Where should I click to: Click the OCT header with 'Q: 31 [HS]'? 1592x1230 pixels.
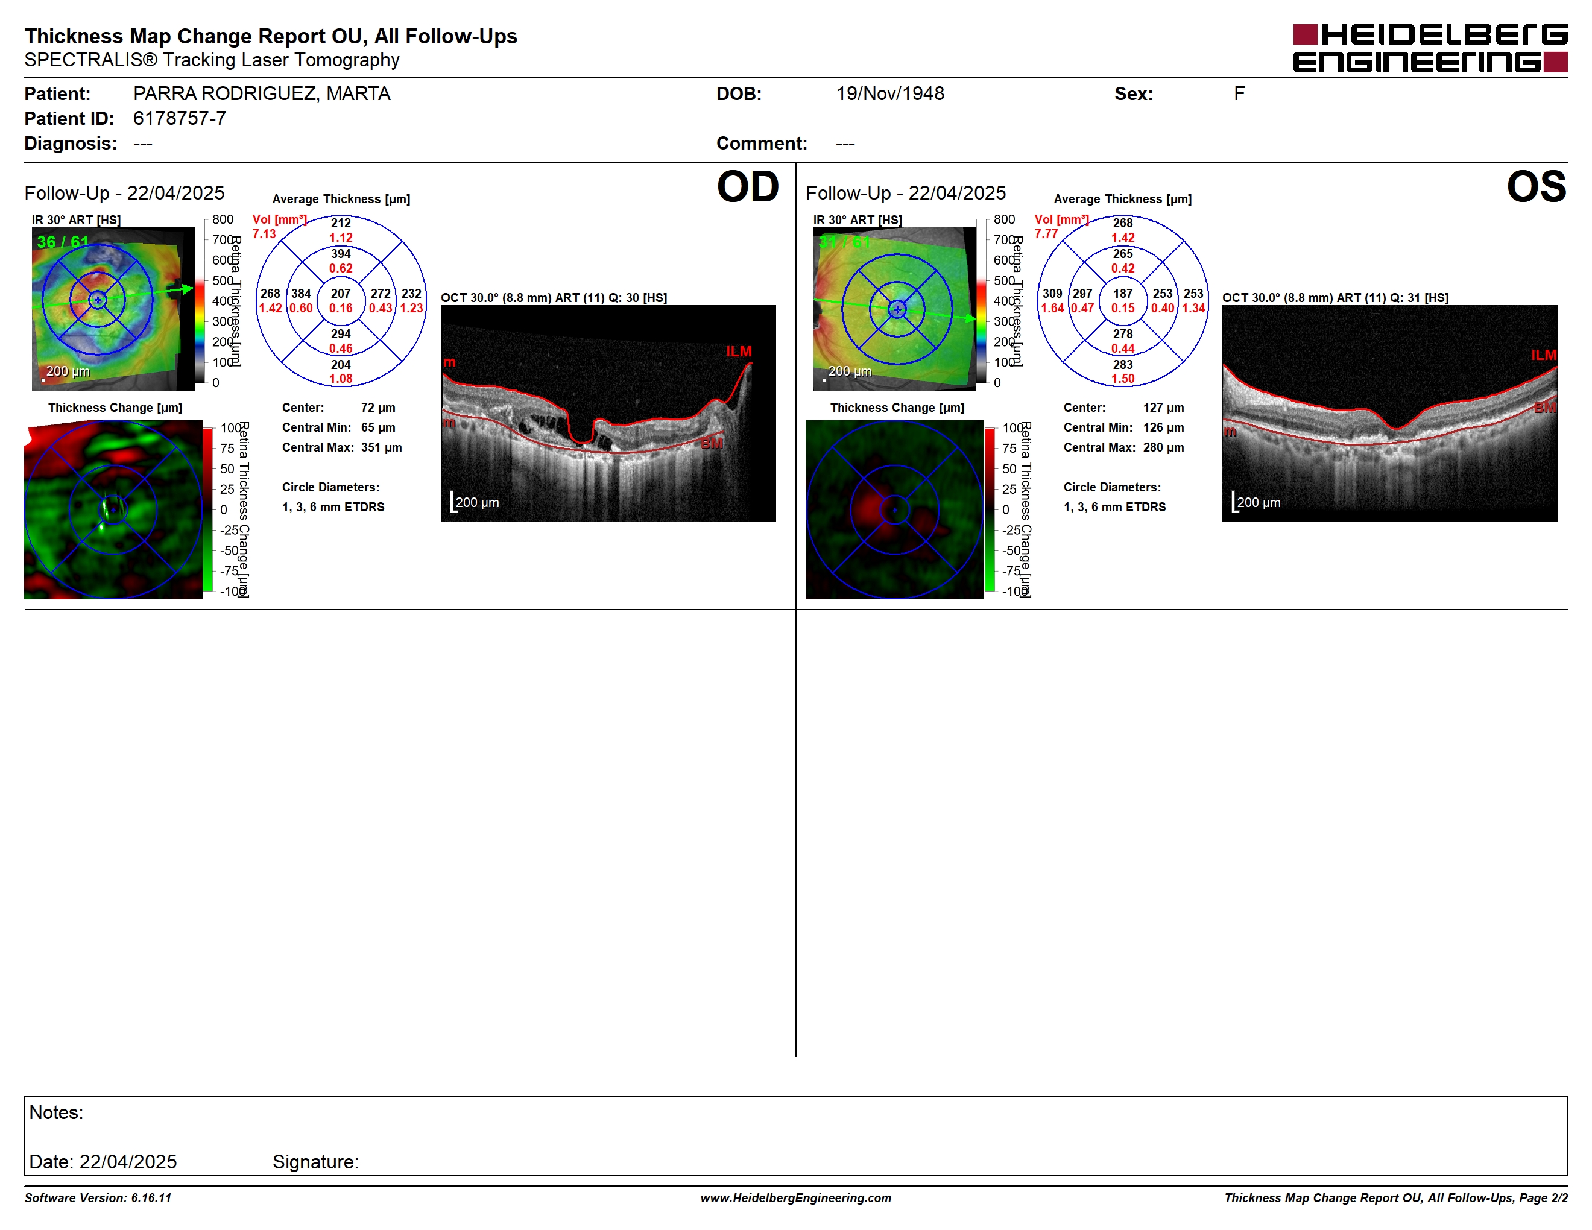(1335, 297)
